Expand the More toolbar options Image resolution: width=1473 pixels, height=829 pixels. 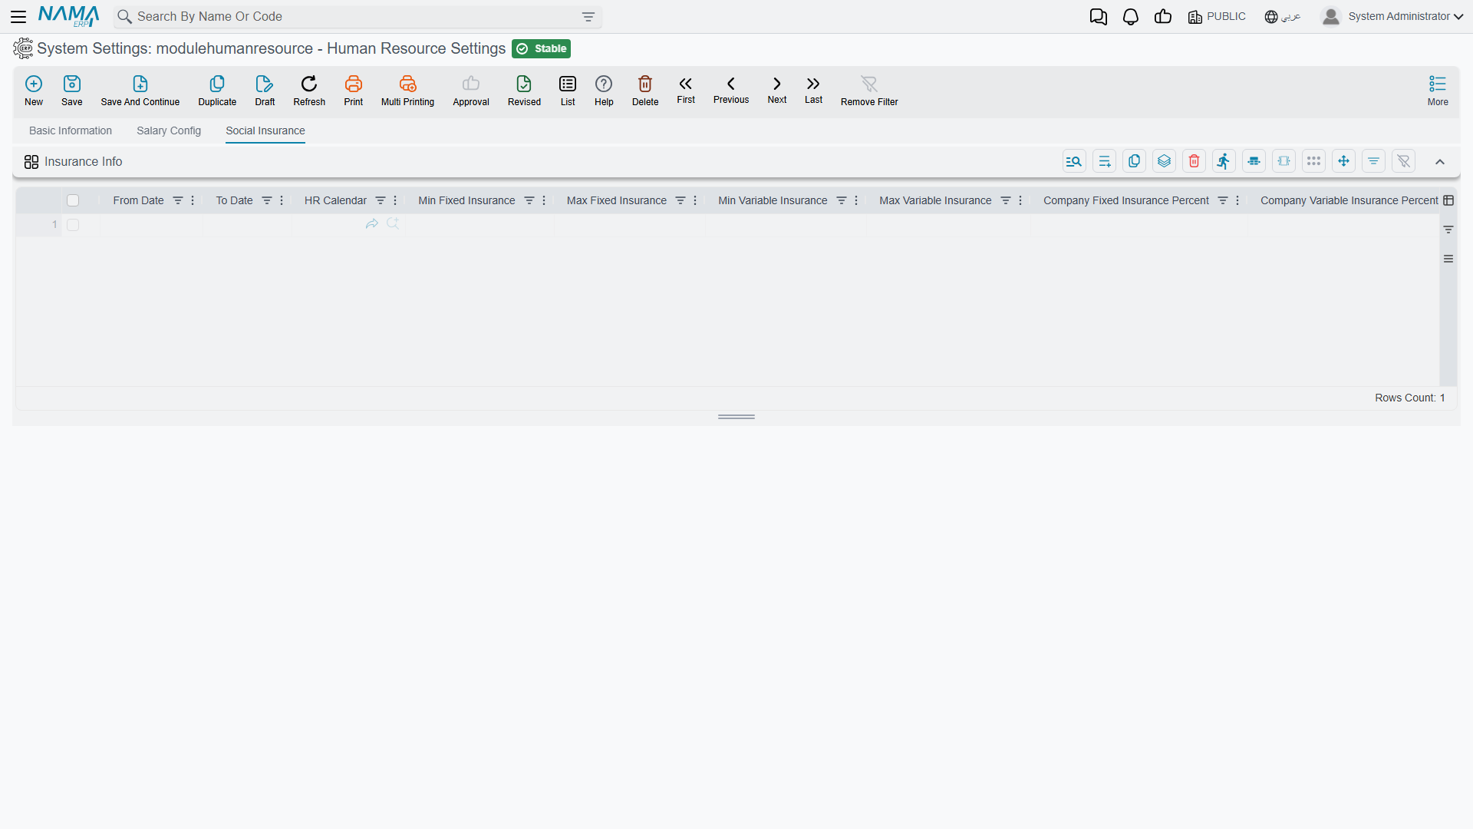point(1438,90)
